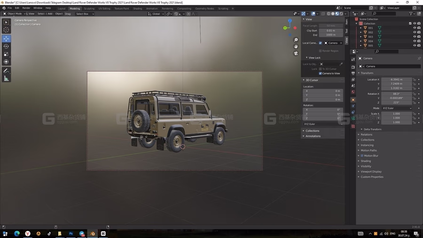This screenshot has height=238, width=423.
Task: Expand the Delta Transform panel
Action: [x=372, y=129]
